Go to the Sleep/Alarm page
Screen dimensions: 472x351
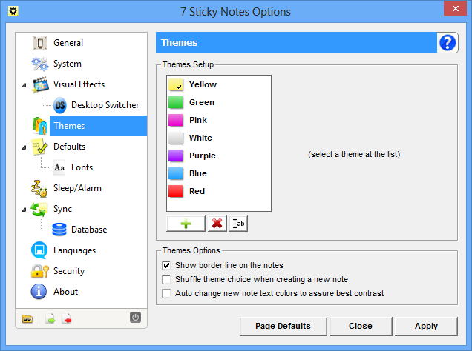pos(77,188)
